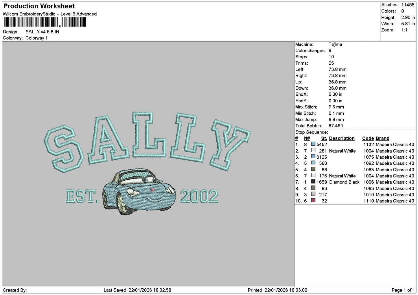The height and width of the screenshot is (295, 418).
Task: Click stitch count 1659 in row 7
Action: click(322, 182)
